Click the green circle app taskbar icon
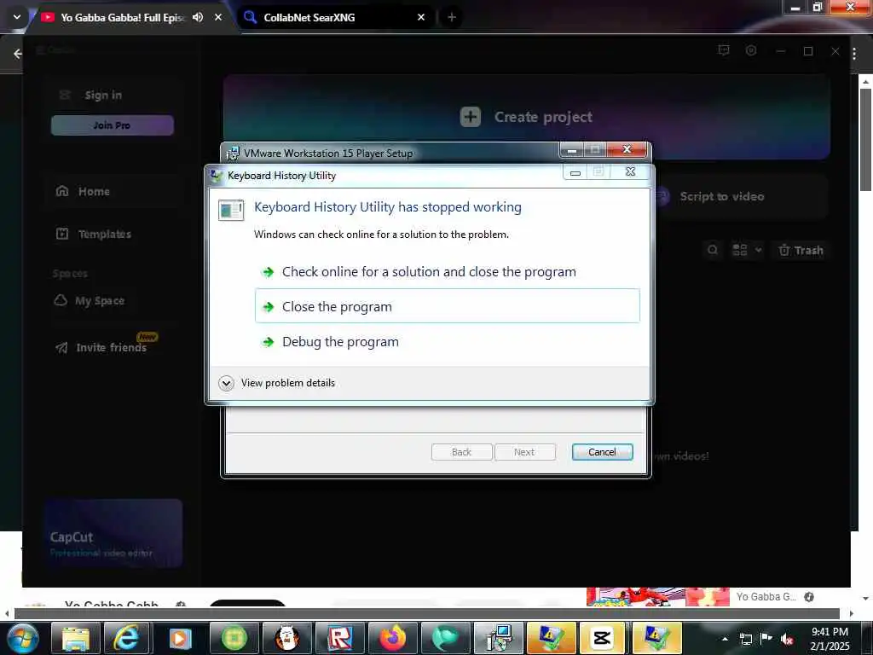The image size is (873, 655). 234,638
